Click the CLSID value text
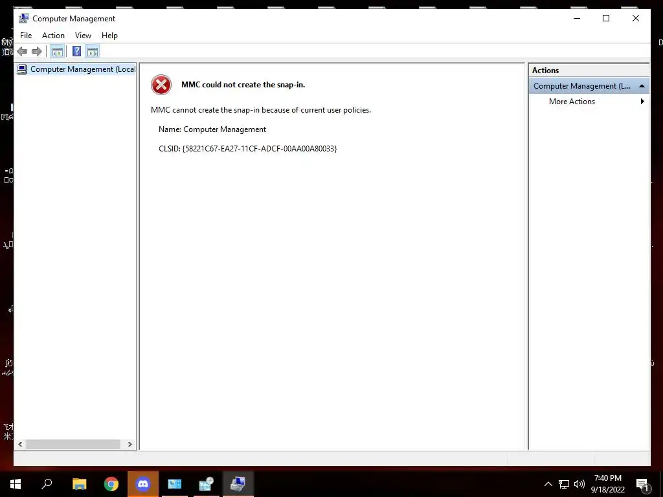Viewport: 663px width, 497px height. 259,148
